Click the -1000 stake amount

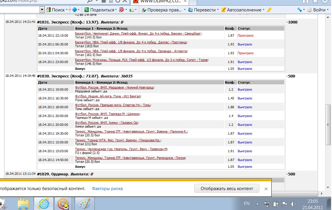point(292,22)
